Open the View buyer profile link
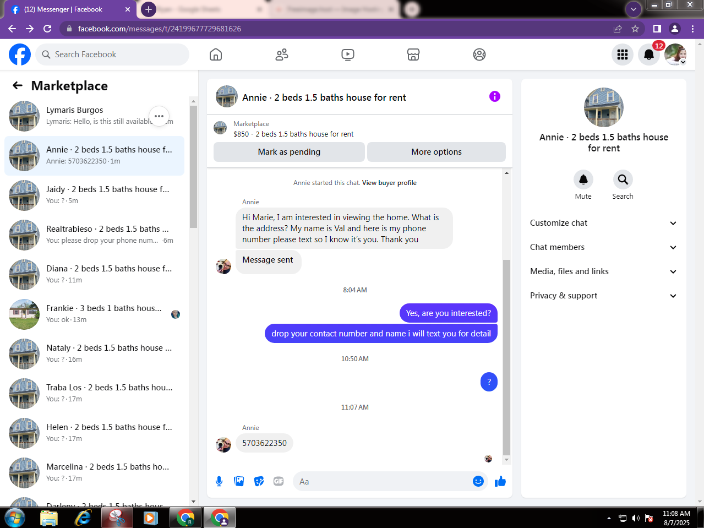This screenshot has height=528, width=704. coord(389,183)
